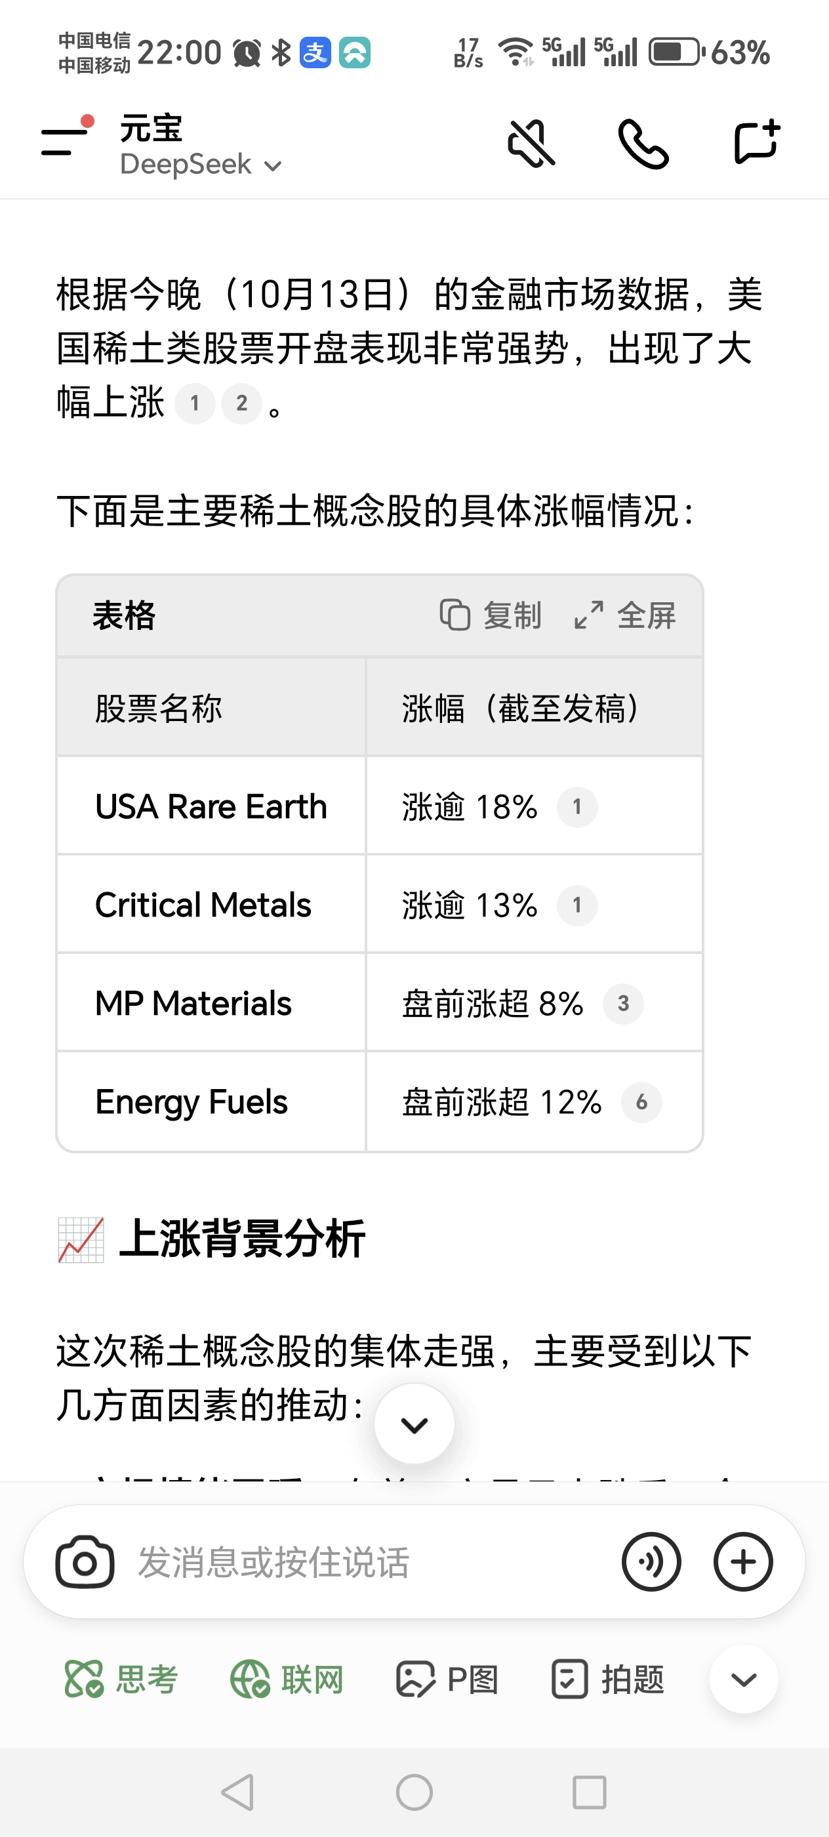Switch to voice input icon
This screenshot has height=1837, width=829.
[x=651, y=1561]
